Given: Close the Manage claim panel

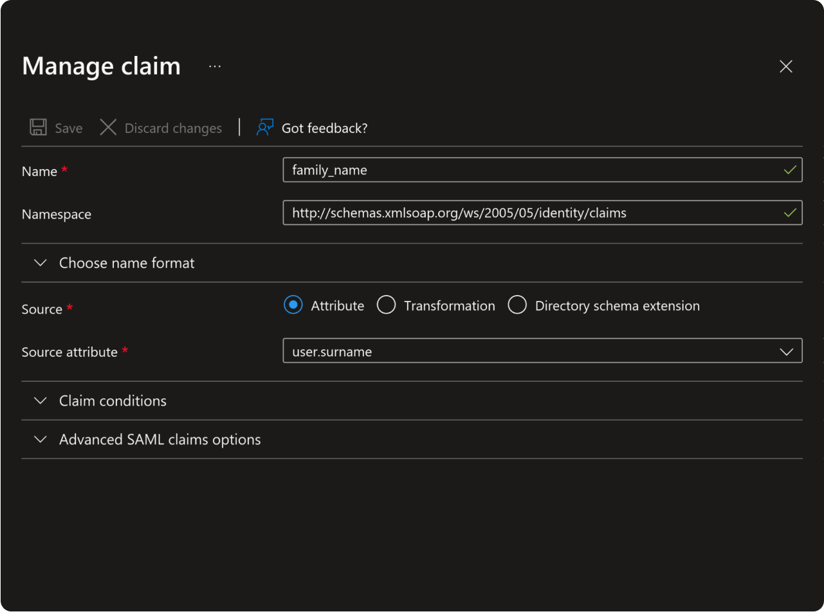Looking at the screenshot, I should tap(786, 66).
